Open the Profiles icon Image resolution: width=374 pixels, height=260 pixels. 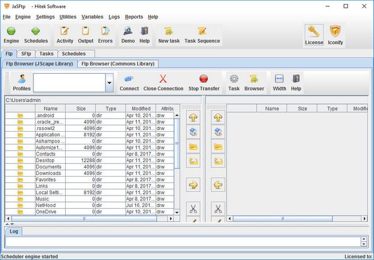(21, 79)
